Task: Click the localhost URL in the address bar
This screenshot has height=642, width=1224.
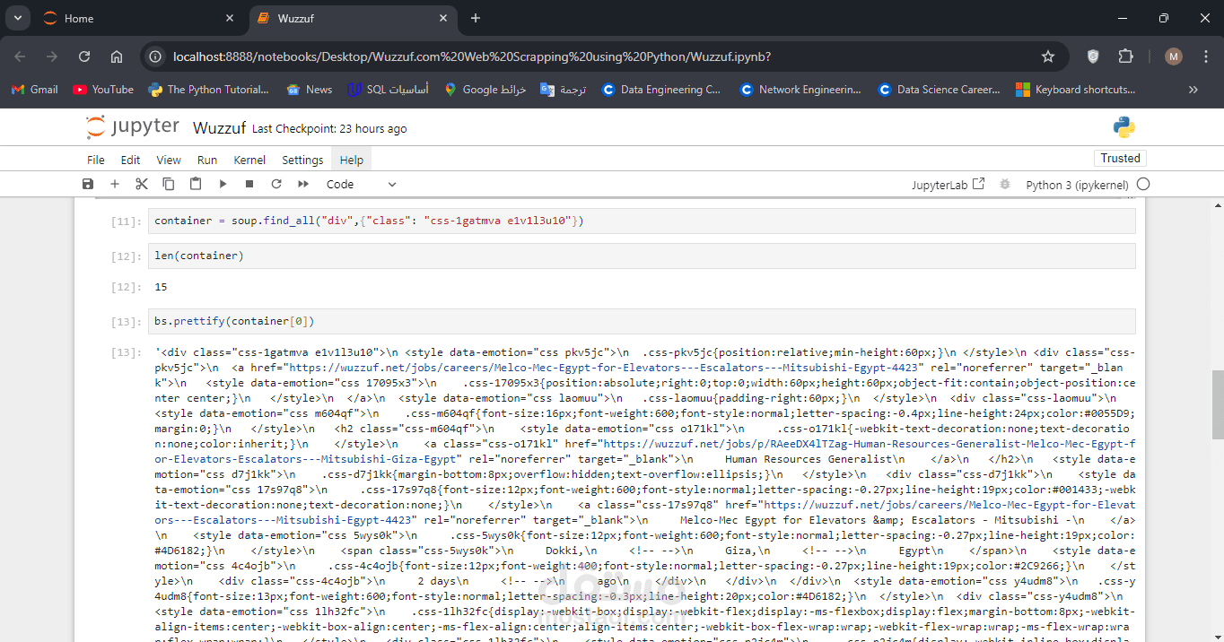Action: pos(472,56)
